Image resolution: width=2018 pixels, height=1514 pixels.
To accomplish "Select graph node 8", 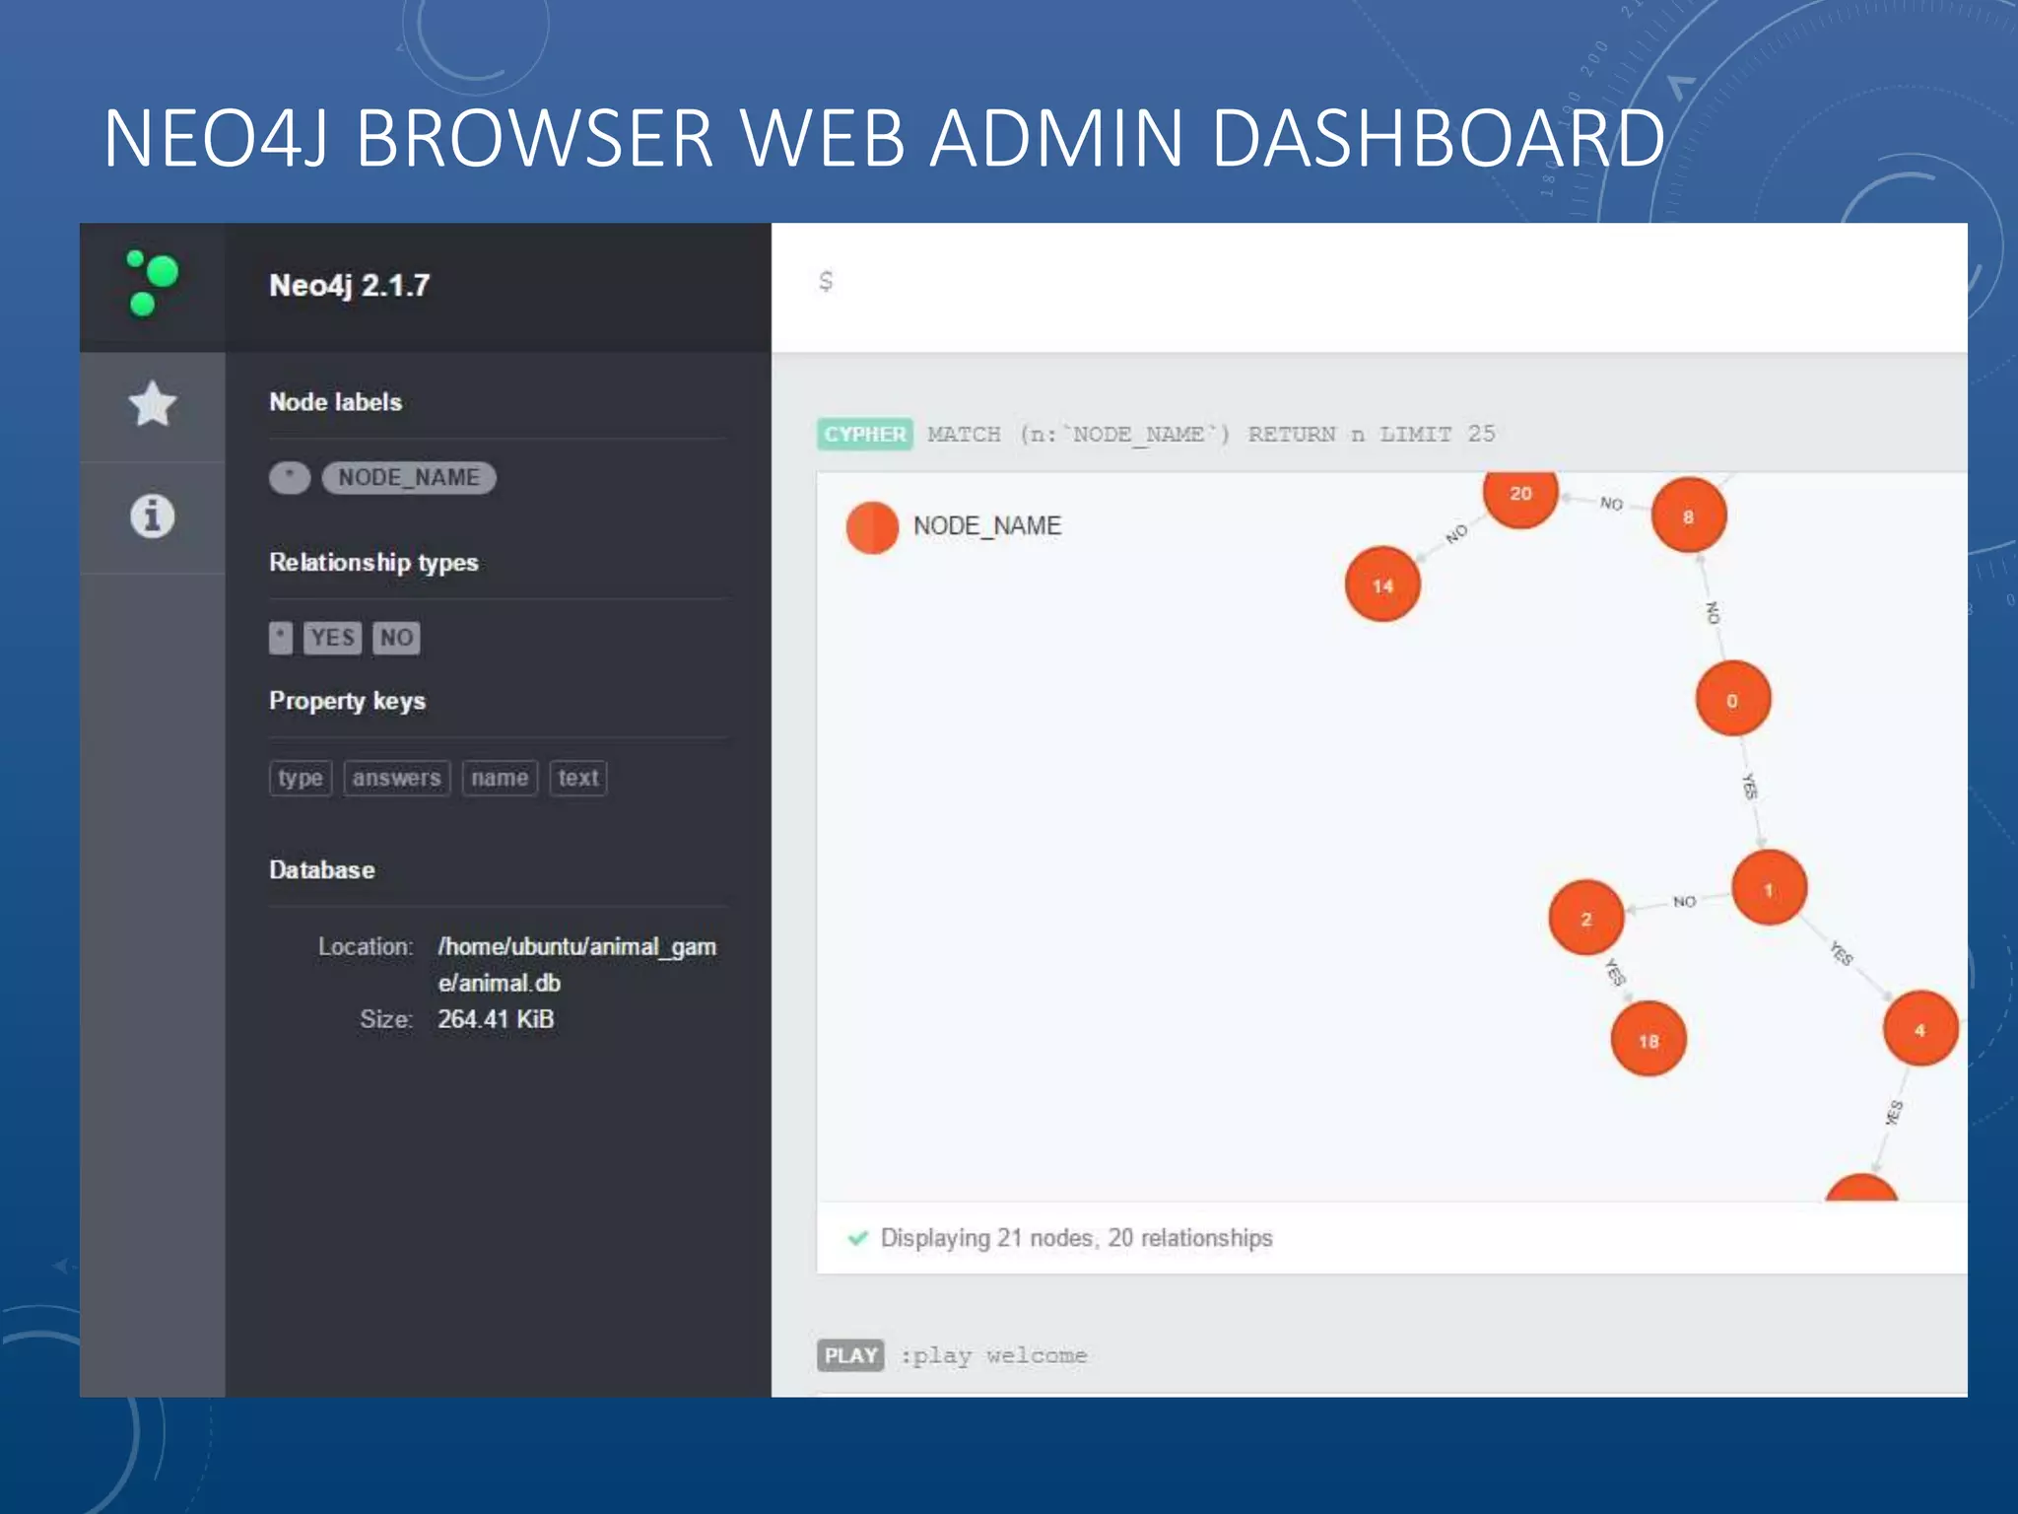I will [1689, 516].
